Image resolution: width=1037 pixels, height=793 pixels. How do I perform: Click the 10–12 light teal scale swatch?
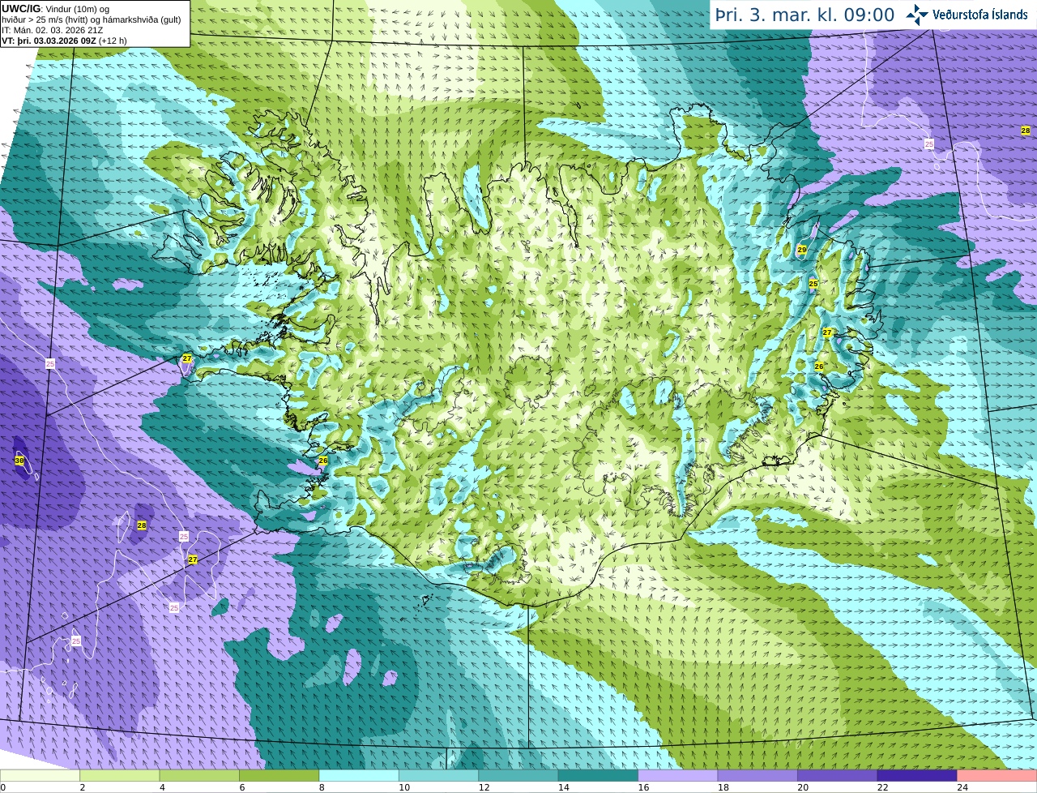439,775
